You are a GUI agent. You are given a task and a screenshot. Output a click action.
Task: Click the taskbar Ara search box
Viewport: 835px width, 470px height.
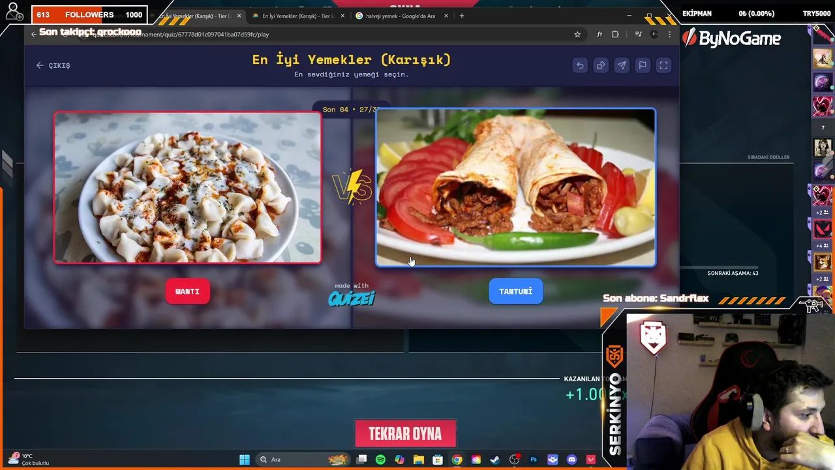[x=303, y=460]
